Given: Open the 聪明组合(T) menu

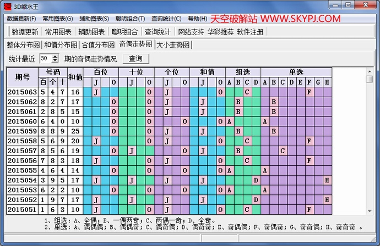Looking at the screenshot, I should (130, 19).
